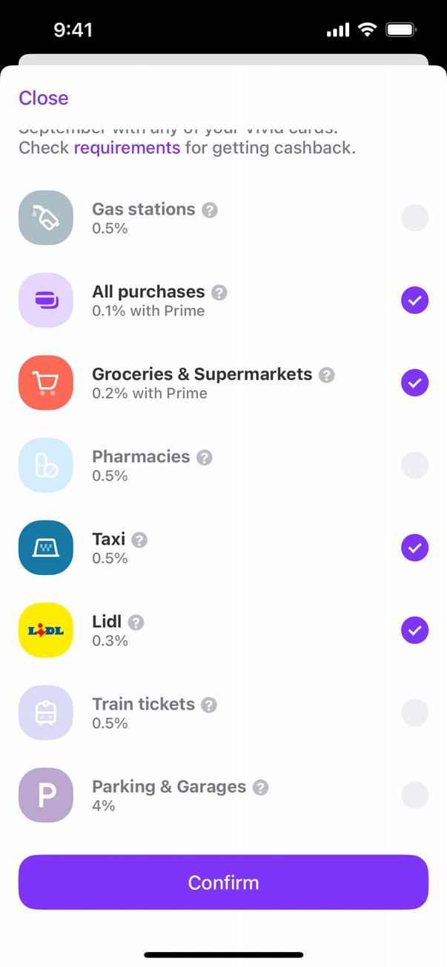Screen dimensions: 447x967
Task: Tap the All purchases cards icon
Action: 45,300
